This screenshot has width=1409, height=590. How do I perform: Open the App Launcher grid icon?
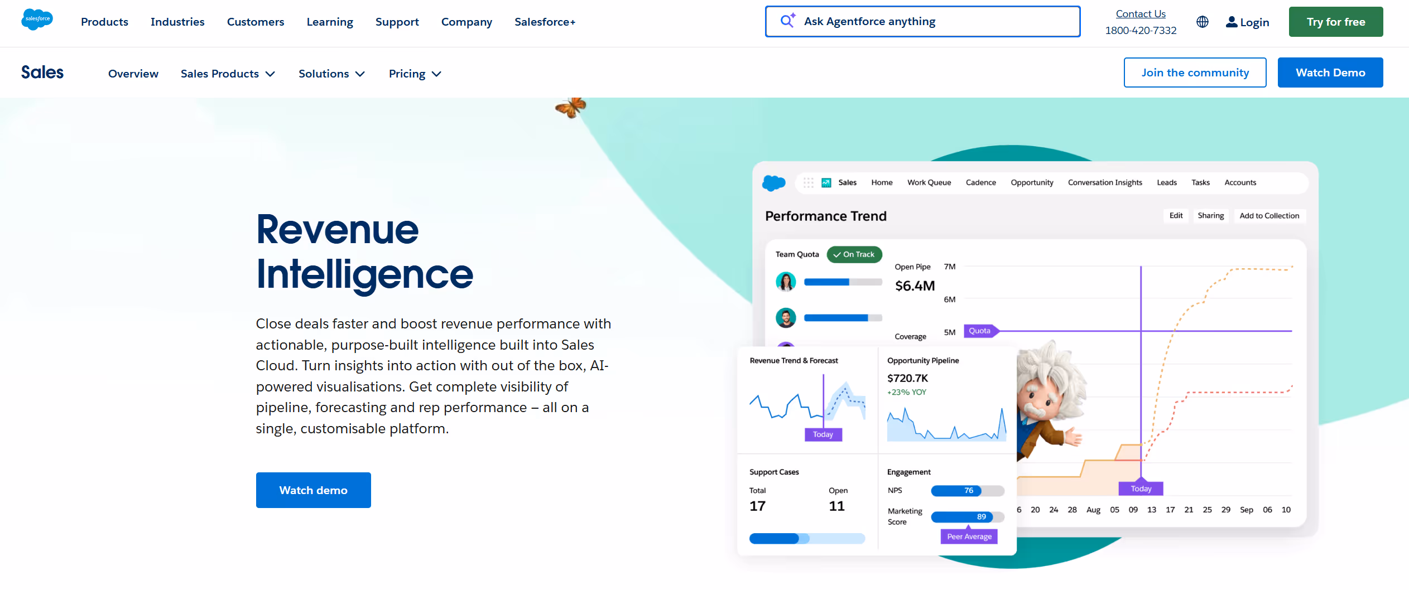click(x=809, y=182)
